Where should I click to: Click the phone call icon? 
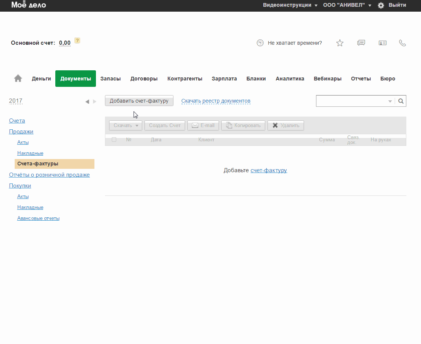pos(403,43)
